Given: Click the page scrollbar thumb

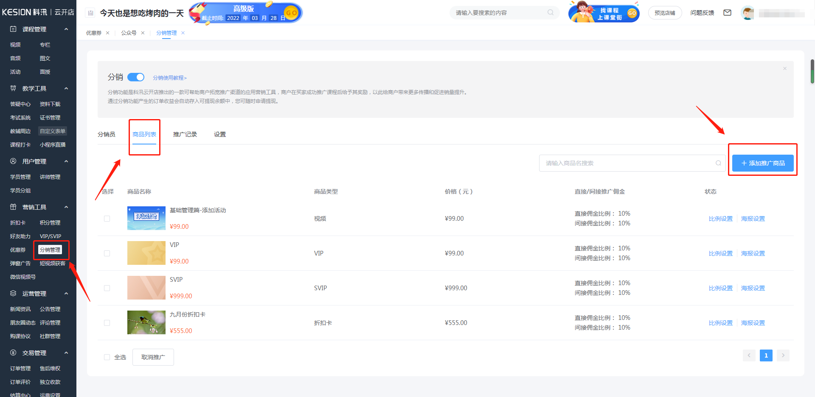Looking at the screenshot, I should point(812,71).
